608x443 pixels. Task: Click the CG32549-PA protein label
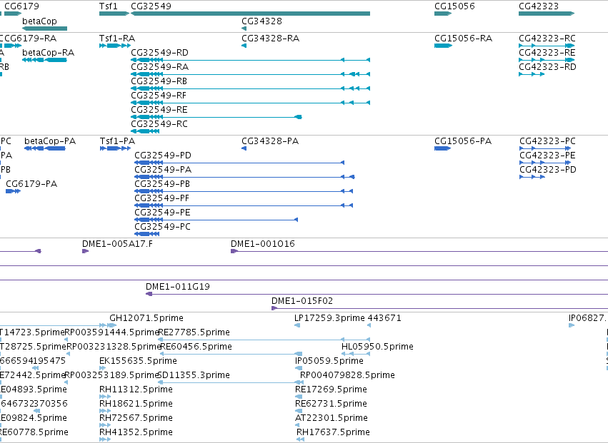pos(163,170)
